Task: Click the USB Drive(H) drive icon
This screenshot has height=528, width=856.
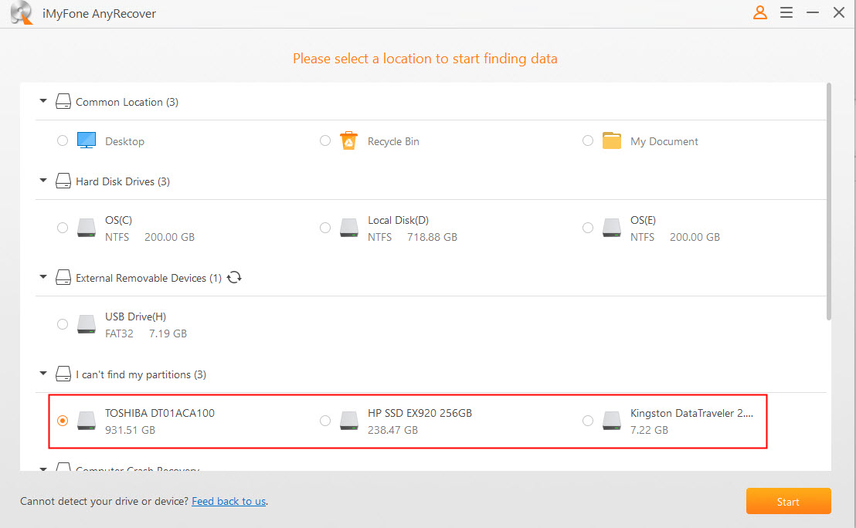Action: pos(87,324)
